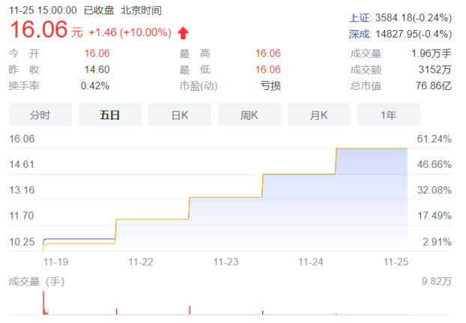
Task: Click the 11-19 date label on chart
Action: (56, 262)
